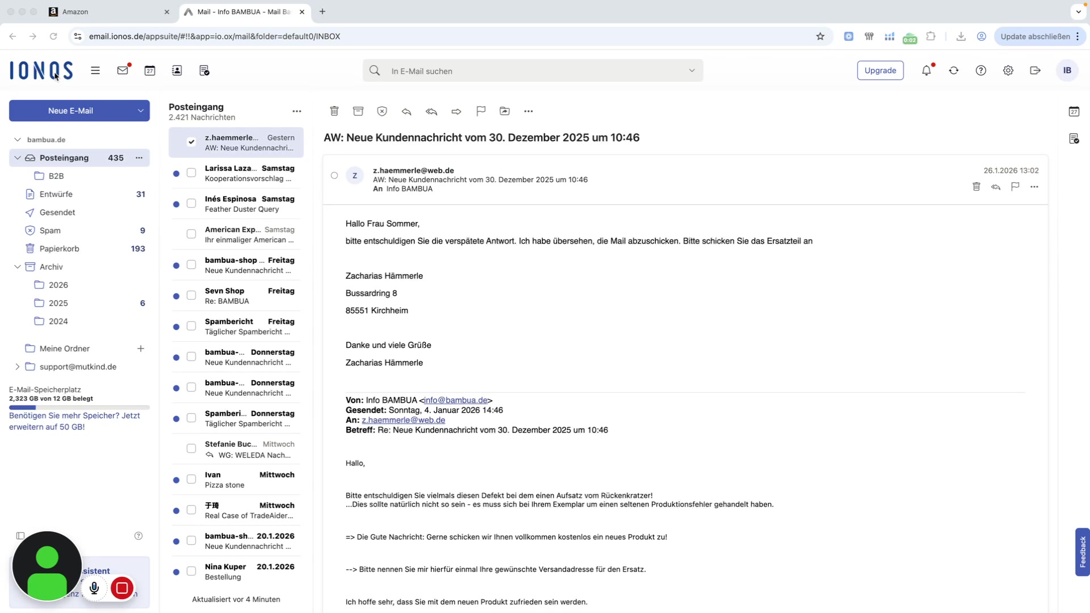Click the refresh icon in header

point(954,70)
